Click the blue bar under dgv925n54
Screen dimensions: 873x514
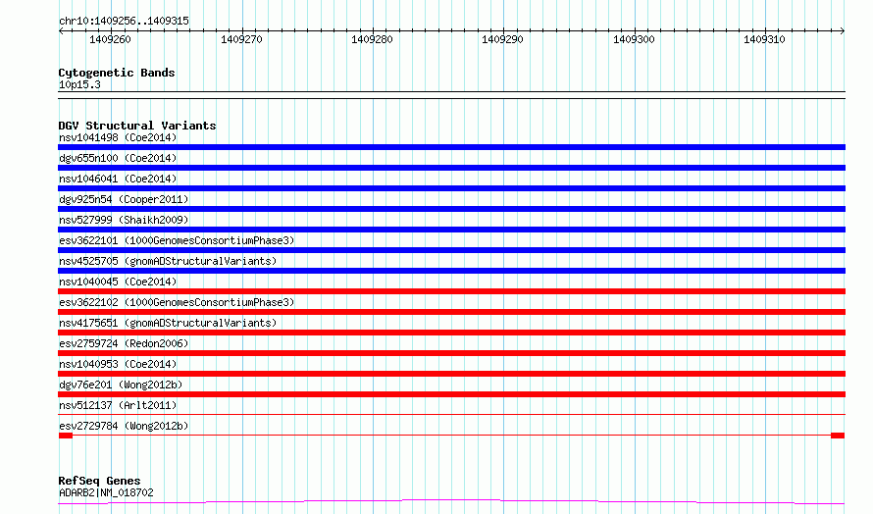[451, 209]
